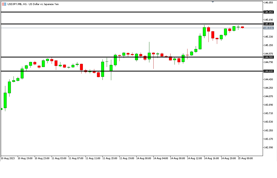Viewport: 277px width, 178px height.
Task: Select the horizontal line label 144.900
Action: pos(269,57)
